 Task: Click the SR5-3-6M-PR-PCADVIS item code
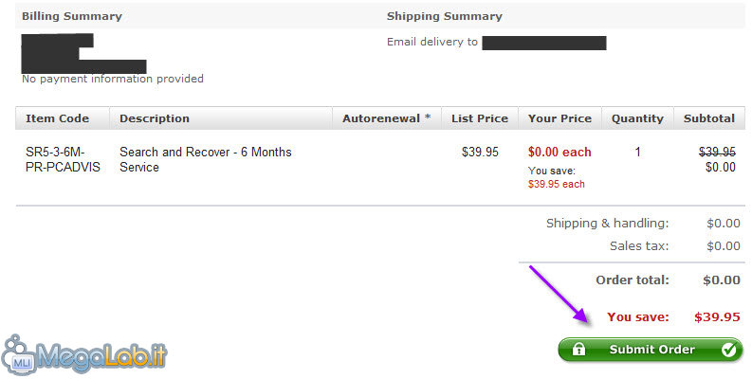click(x=63, y=159)
